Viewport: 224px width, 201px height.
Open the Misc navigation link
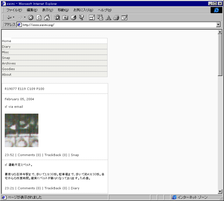coord(5,52)
